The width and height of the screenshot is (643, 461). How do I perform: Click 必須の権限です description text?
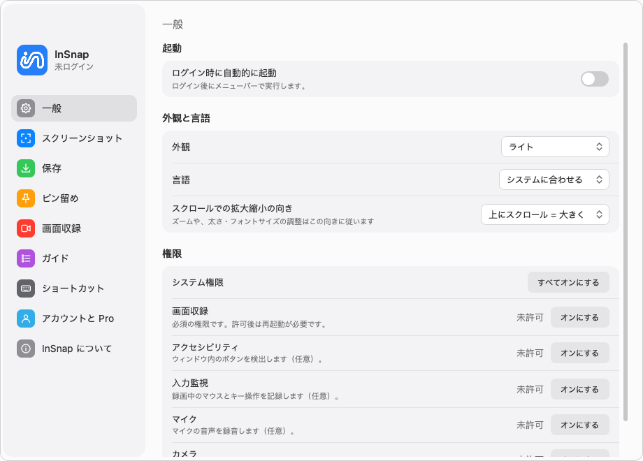(x=250, y=324)
